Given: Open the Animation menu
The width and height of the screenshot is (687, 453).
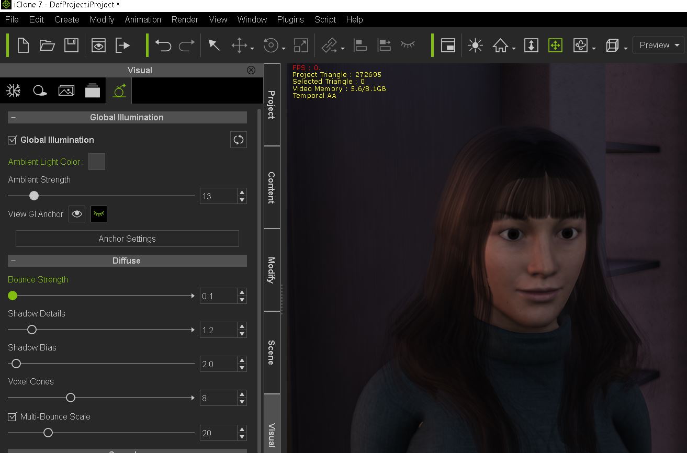Looking at the screenshot, I should [143, 19].
